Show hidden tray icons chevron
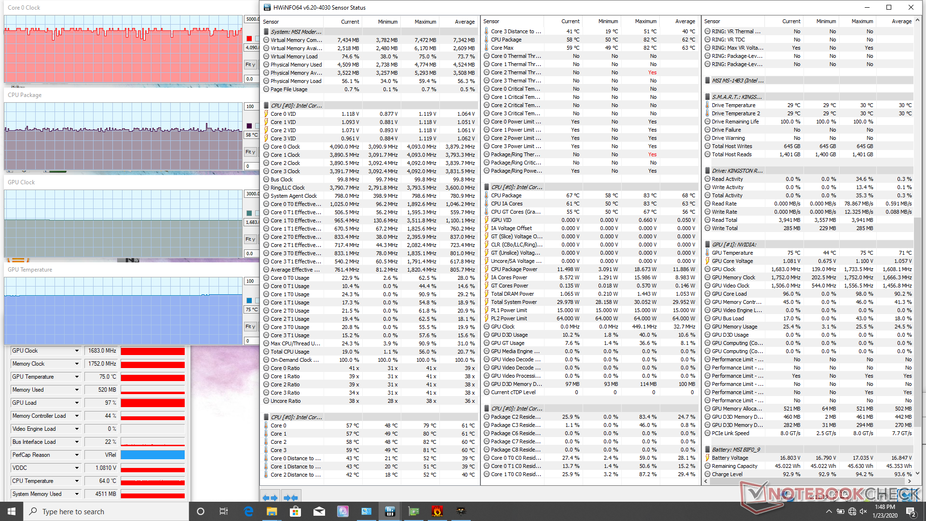 pyautogui.click(x=829, y=511)
